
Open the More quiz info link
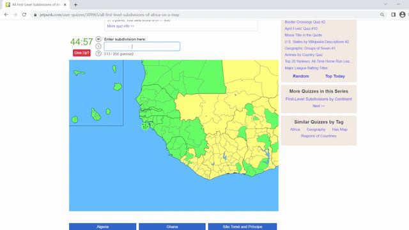click(x=121, y=26)
